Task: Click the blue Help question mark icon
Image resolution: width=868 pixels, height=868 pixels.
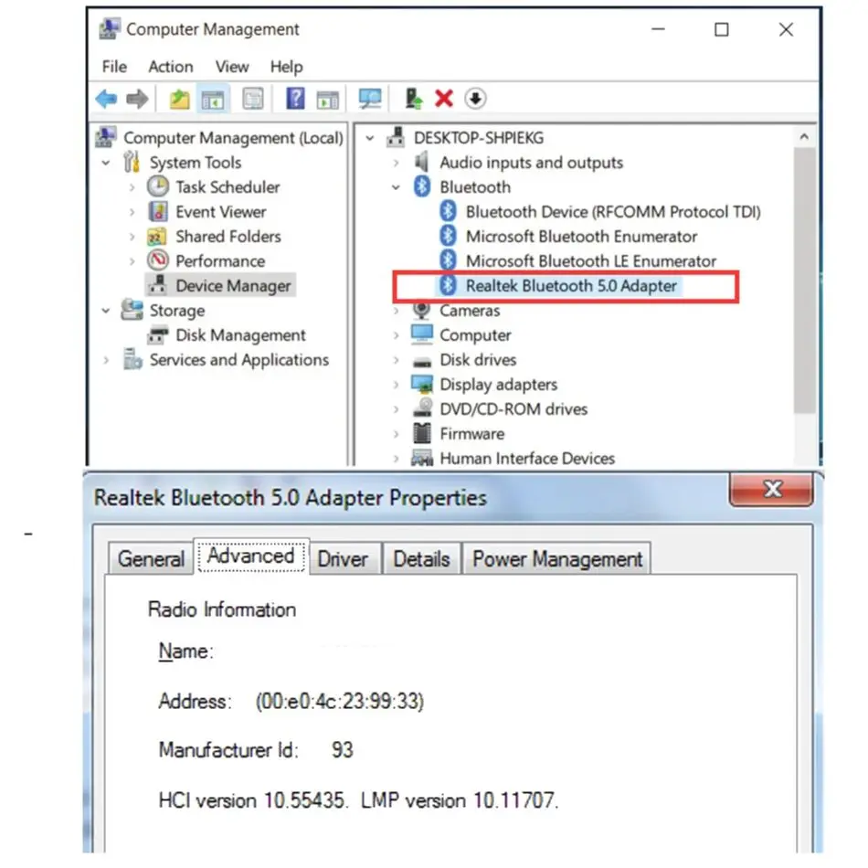Action: 295,99
